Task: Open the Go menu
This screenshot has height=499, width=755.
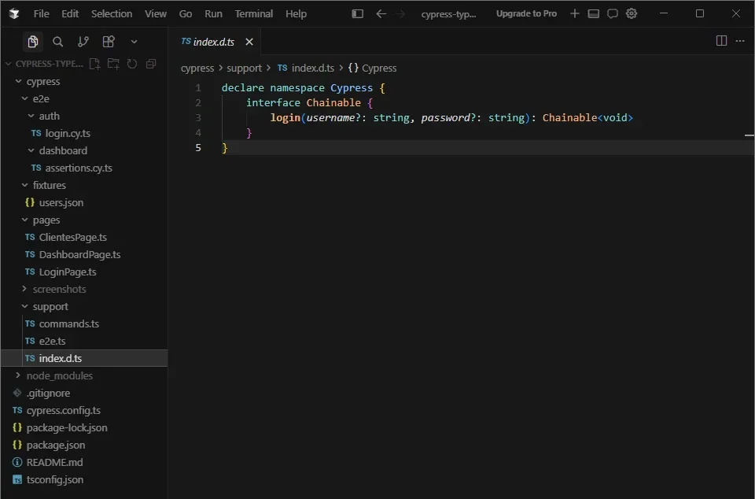Action: (186, 14)
